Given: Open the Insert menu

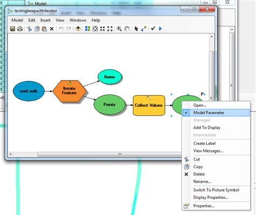Looking at the screenshot, I should (x=45, y=20).
